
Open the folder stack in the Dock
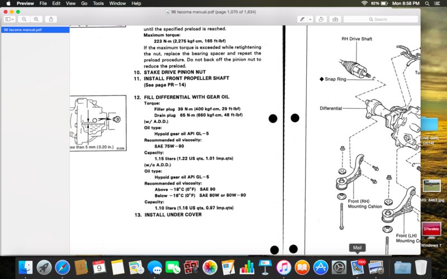(402, 267)
